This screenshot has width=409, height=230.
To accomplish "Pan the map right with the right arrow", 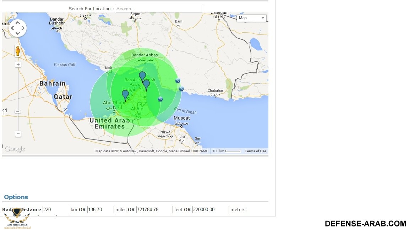I will [x=23, y=28].
